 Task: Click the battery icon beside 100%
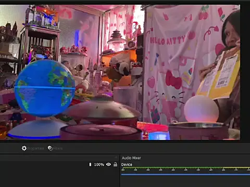90,165
